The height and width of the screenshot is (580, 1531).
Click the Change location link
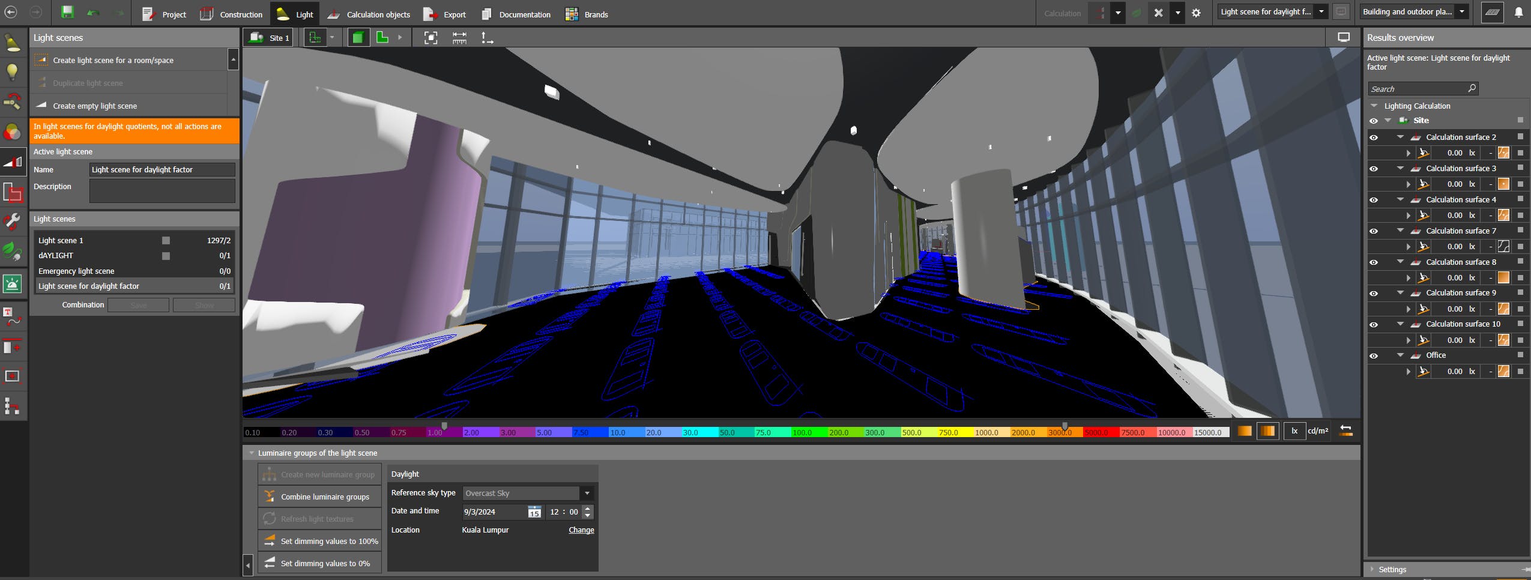581,530
